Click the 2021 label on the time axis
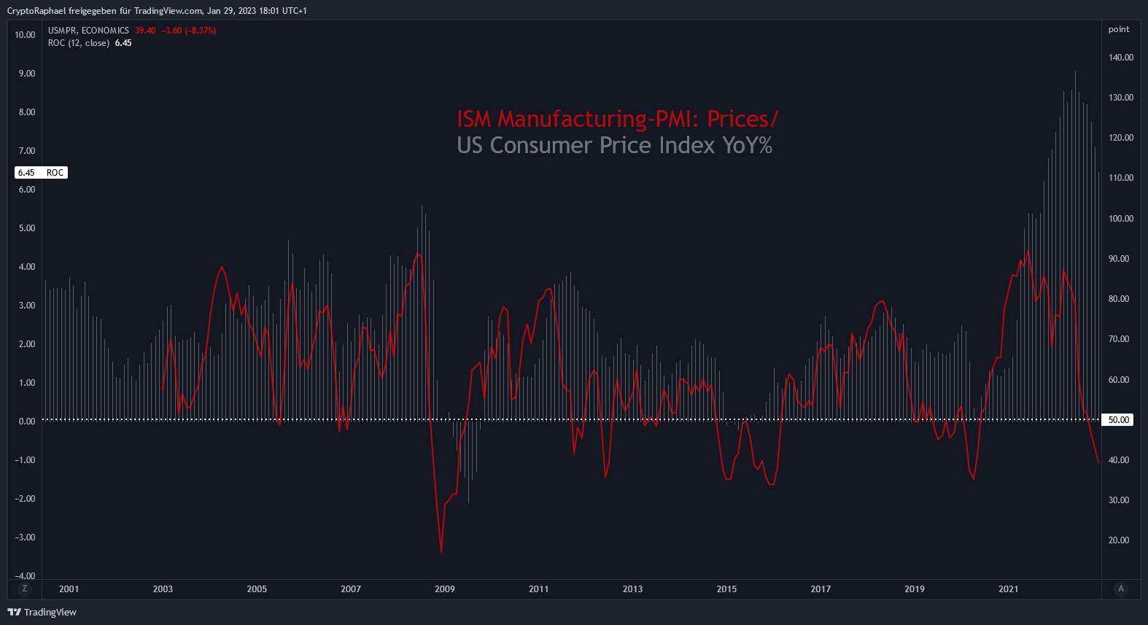 coord(1009,589)
